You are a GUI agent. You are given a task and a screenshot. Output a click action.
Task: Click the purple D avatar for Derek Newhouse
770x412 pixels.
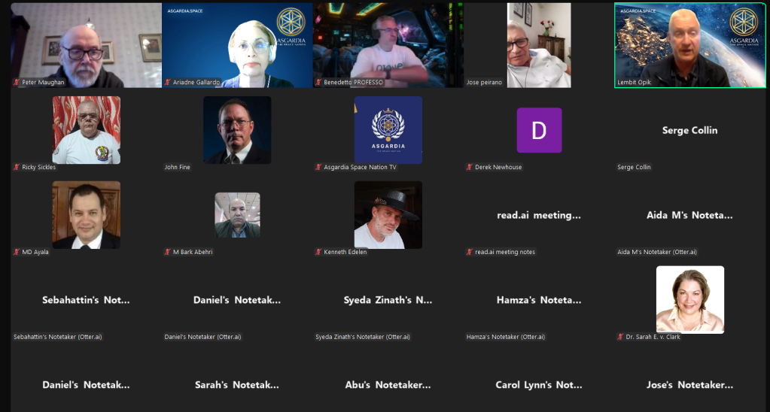[x=539, y=130]
